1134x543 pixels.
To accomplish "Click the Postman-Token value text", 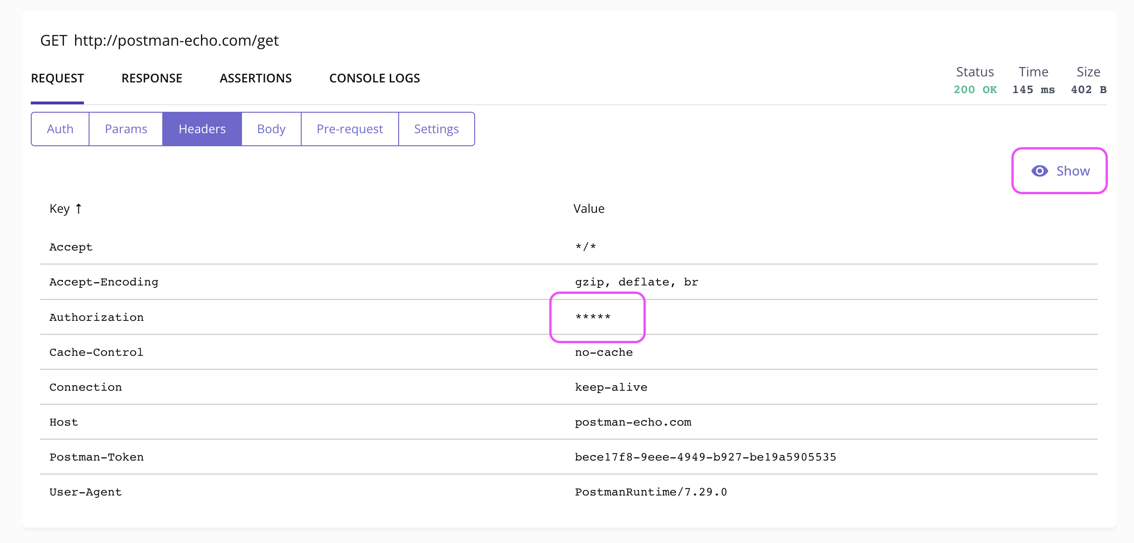I will (x=705, y=457).
